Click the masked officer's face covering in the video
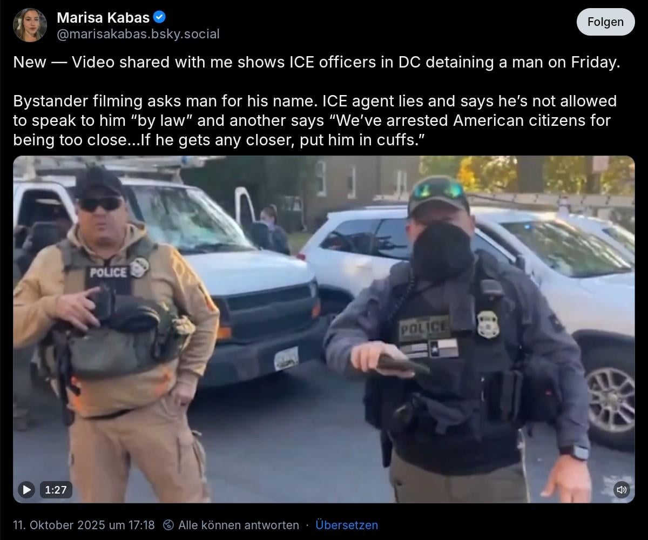The image size is (648, 540). click(x=443, y=251)
